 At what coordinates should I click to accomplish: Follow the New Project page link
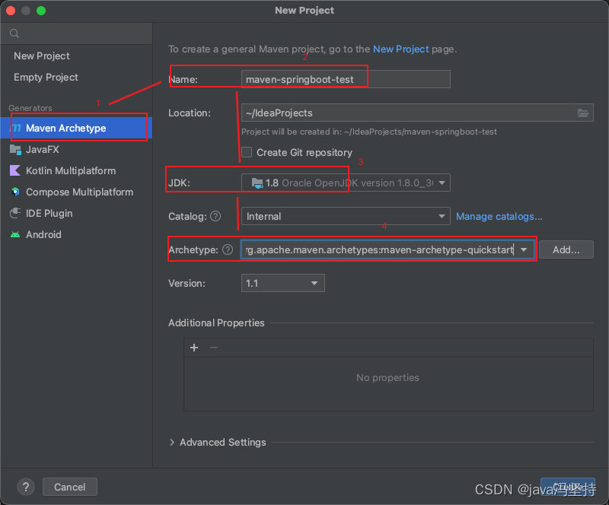coord(401,49)
